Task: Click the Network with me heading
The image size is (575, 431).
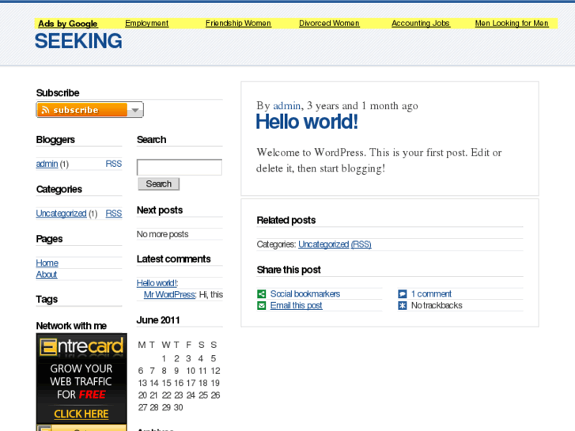Action: (71, 326)
